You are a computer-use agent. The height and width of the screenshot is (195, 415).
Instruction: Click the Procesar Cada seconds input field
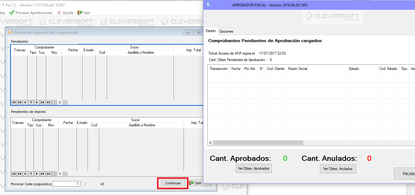click(x=66, y=184)
